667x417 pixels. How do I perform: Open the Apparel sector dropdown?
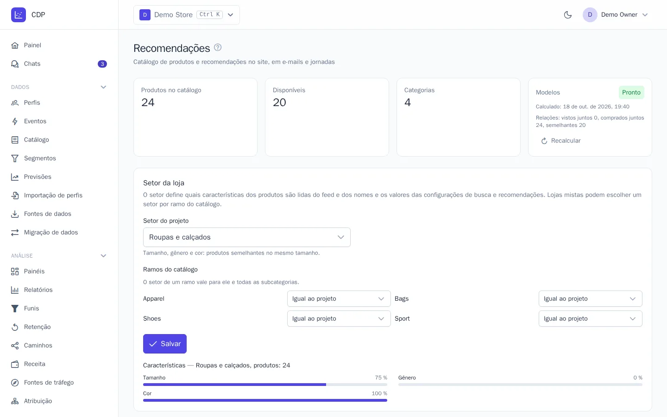pyautogui.click(x=339, y=299)
